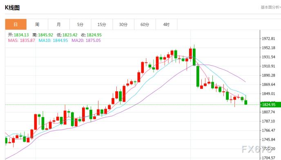
Task: Click the 1952.18 price axis label
Action: (268, 48)
